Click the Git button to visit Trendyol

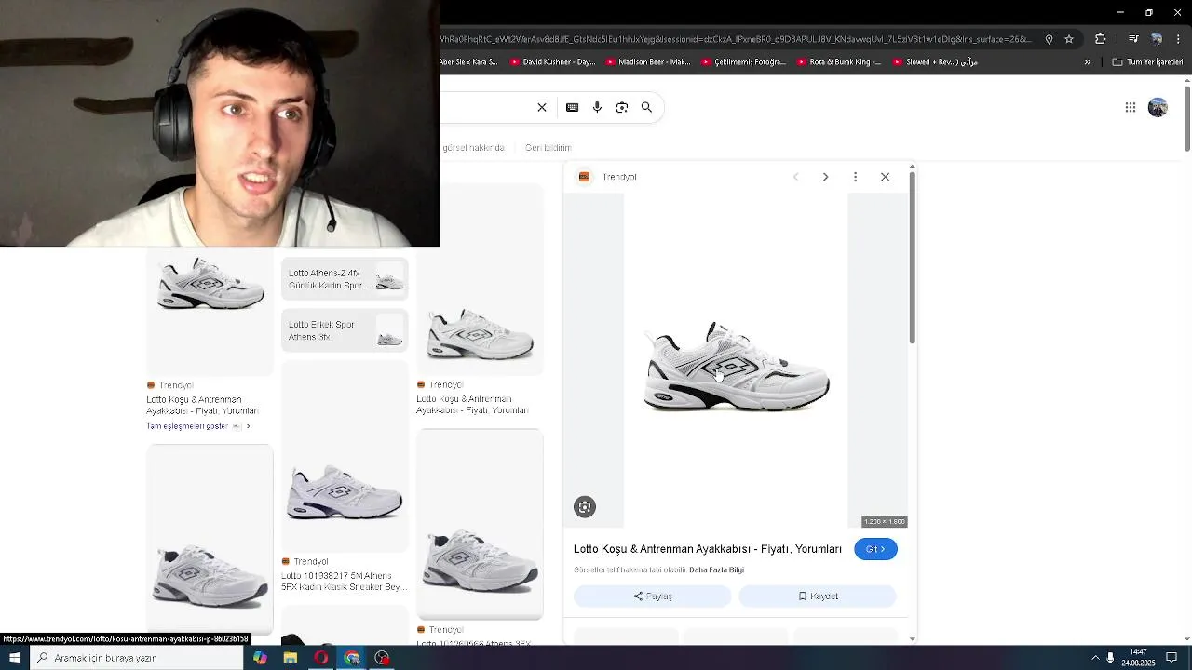coord(875,549)
